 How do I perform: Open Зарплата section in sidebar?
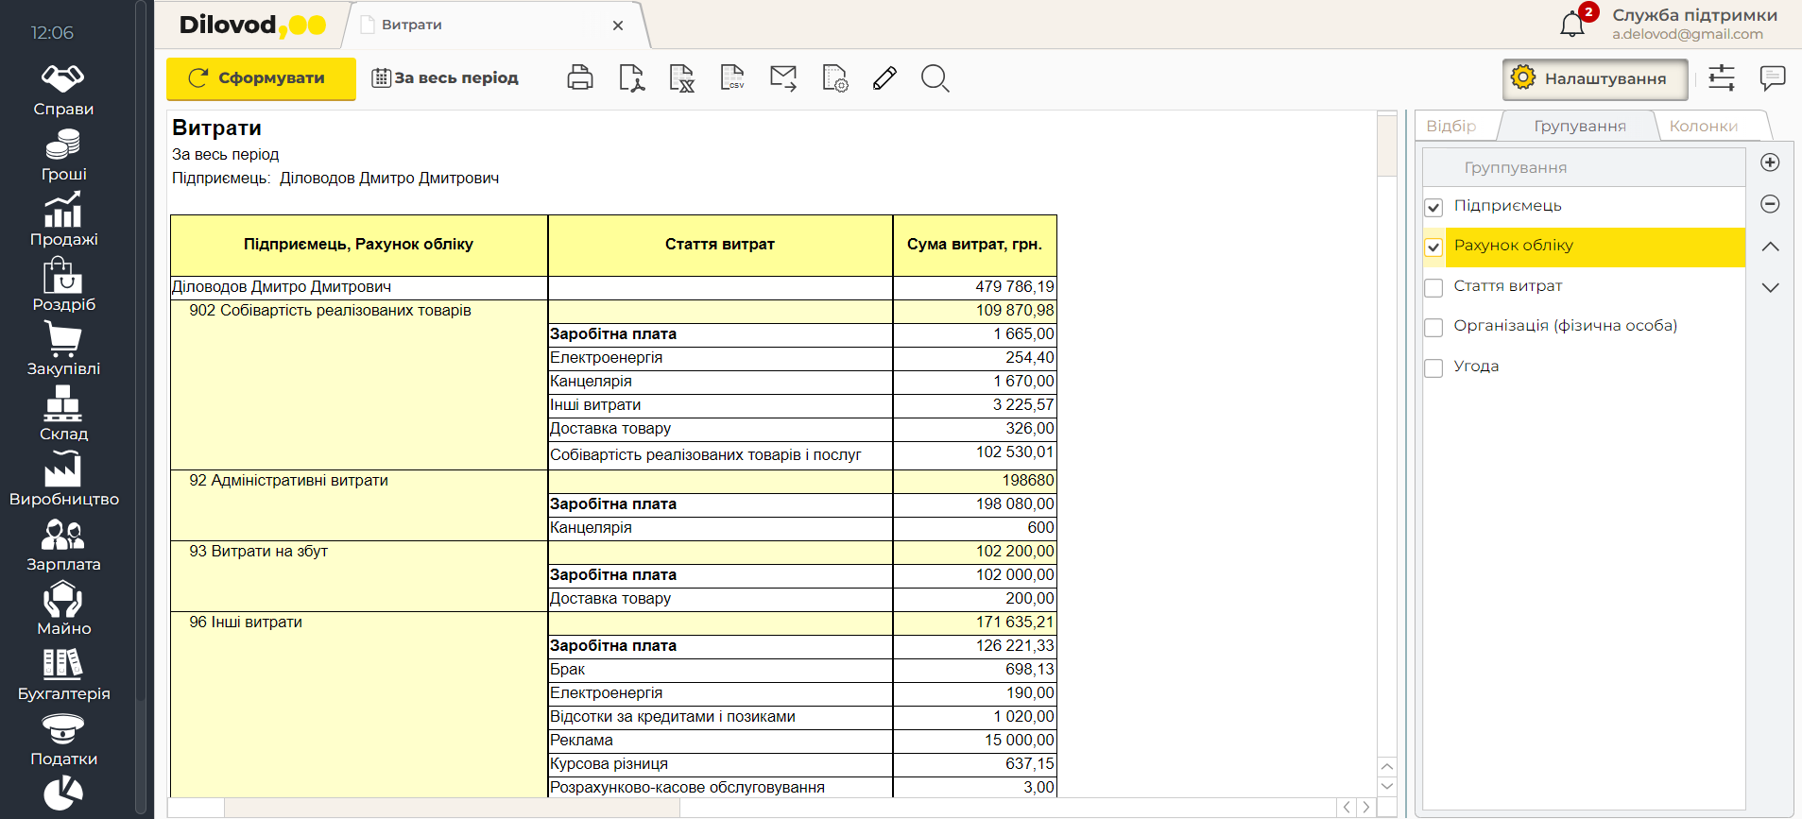[63, 546]
